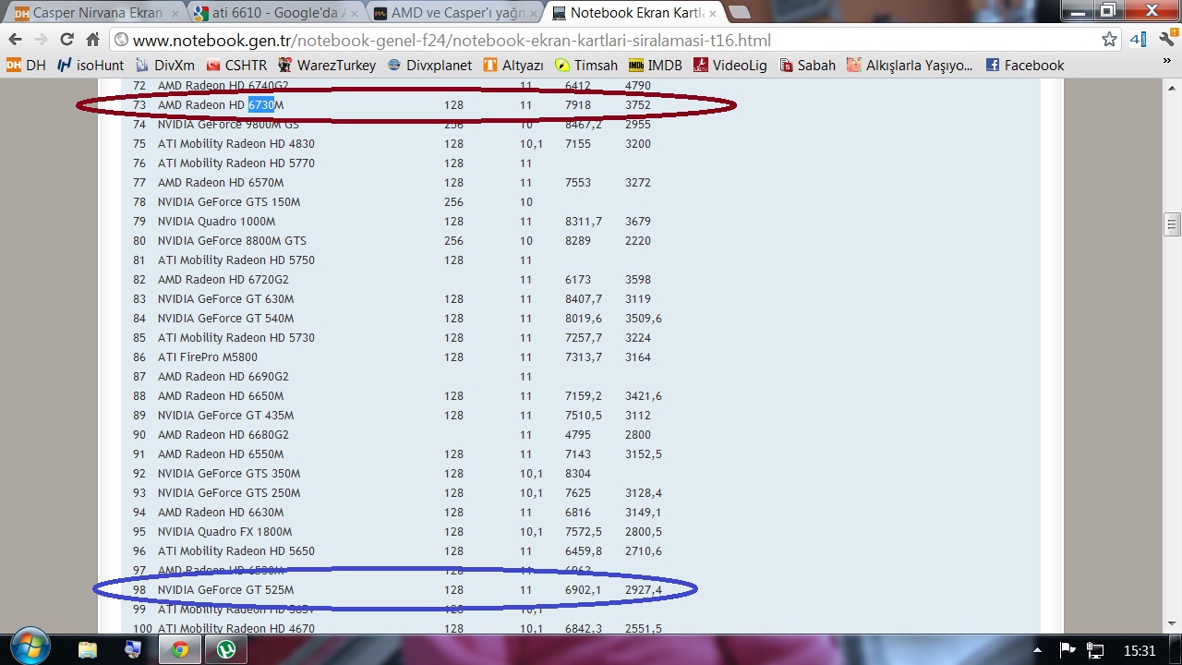Click the NVIDIA GeForce GT 525M row
The width and height of the screenshot is (1182, 665).
point(397,589)
